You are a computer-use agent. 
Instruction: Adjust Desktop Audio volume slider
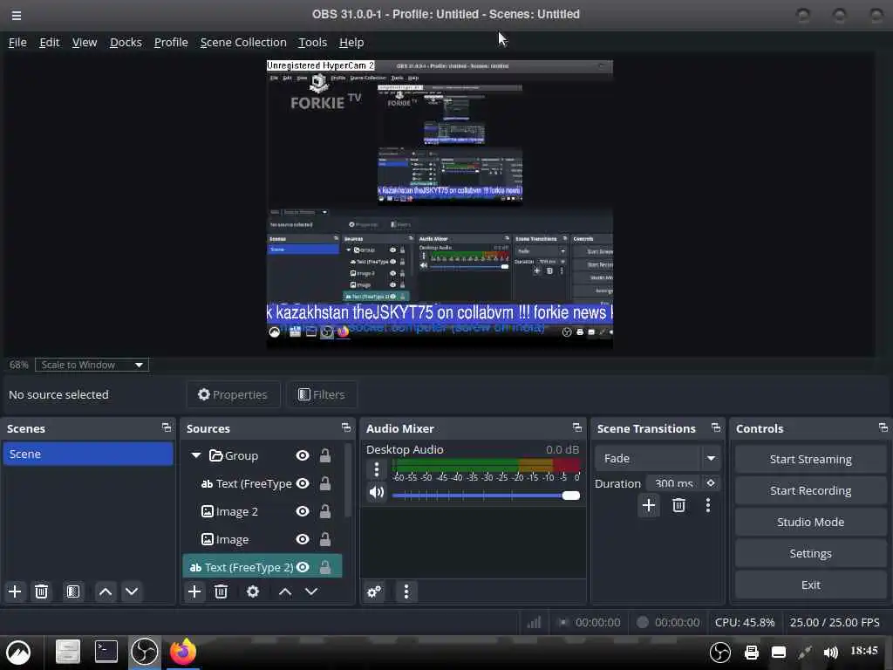click(486, 496)
